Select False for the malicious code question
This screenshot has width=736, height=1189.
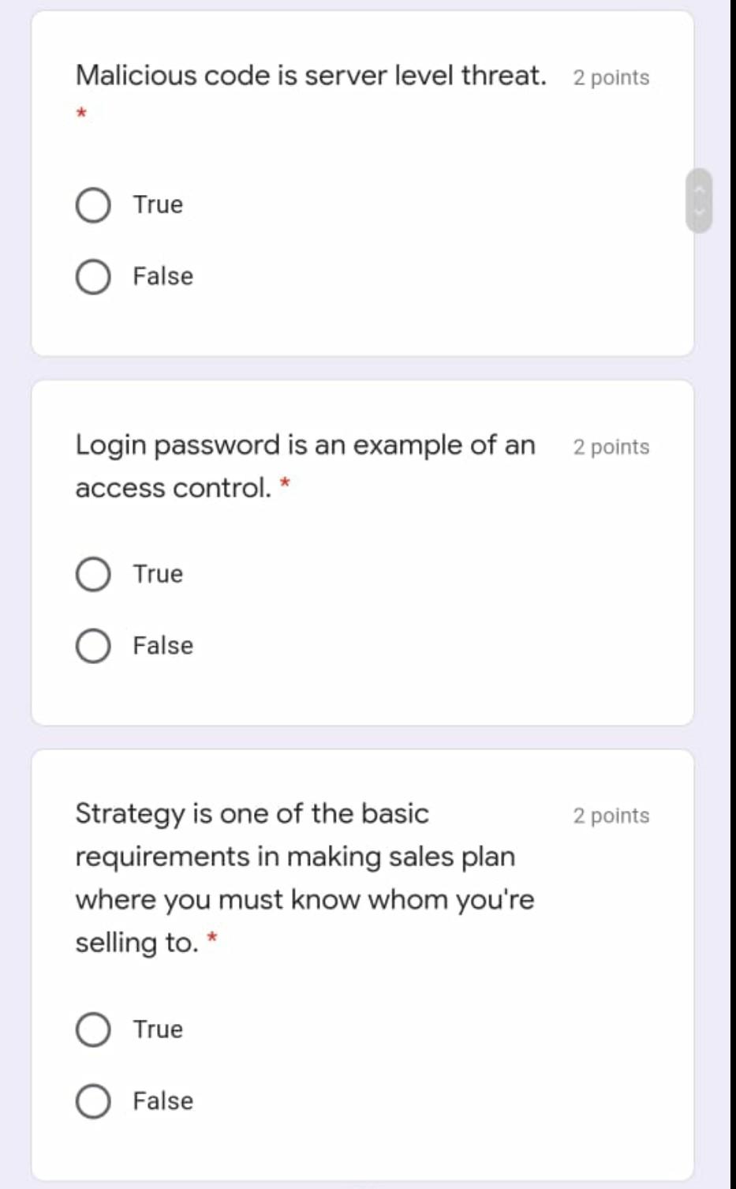[92, 276]
